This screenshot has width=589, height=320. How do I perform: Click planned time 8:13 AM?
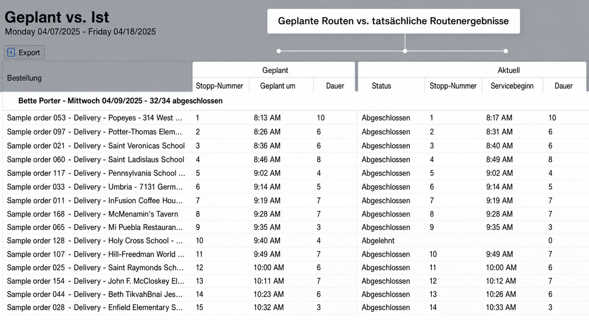point(267,118)
